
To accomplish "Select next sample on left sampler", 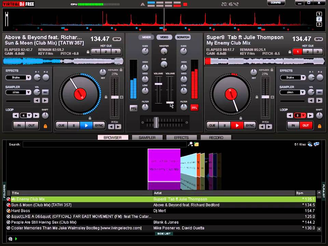I will (45, 100).
